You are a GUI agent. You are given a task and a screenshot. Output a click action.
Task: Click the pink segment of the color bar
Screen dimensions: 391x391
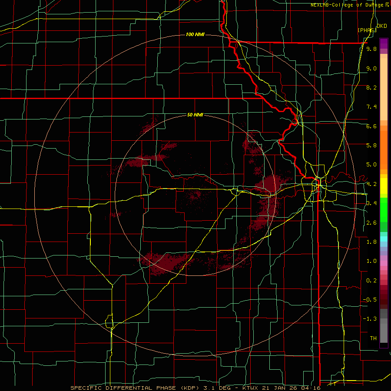click(384, 263)
